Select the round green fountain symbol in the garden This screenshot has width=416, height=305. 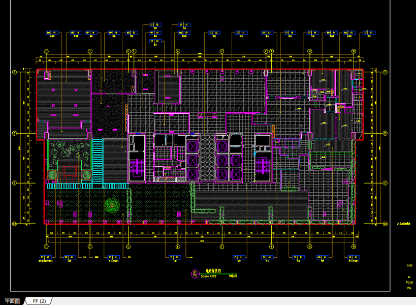point(112,205)
